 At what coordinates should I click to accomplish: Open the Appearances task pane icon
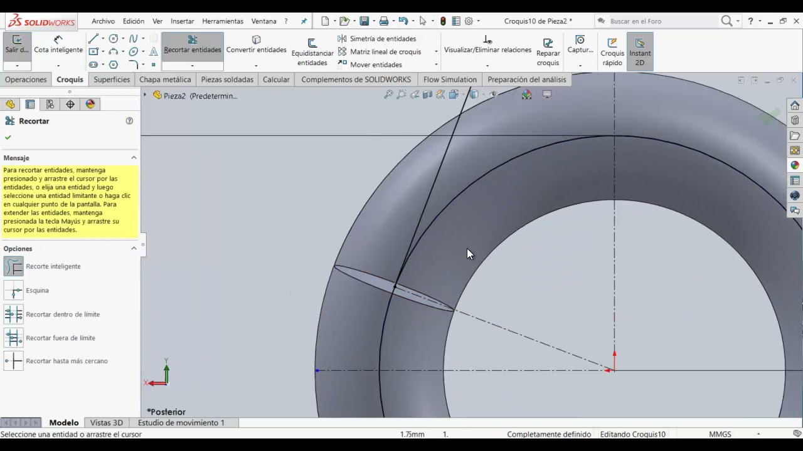coord(795,165)
